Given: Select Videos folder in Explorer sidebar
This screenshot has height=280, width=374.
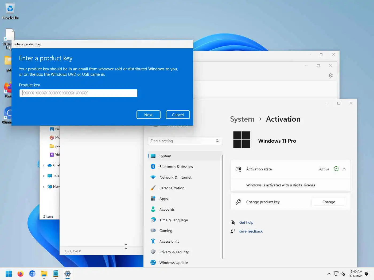Looking at the screenshot, I should click(x=54, y=155).
